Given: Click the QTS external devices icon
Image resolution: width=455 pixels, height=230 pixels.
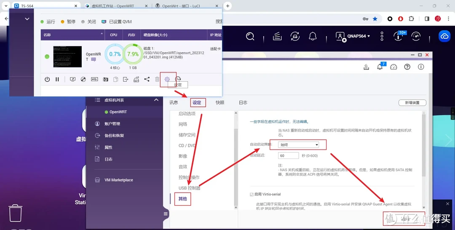Looking at the screenshot, I should click(295, 37).
